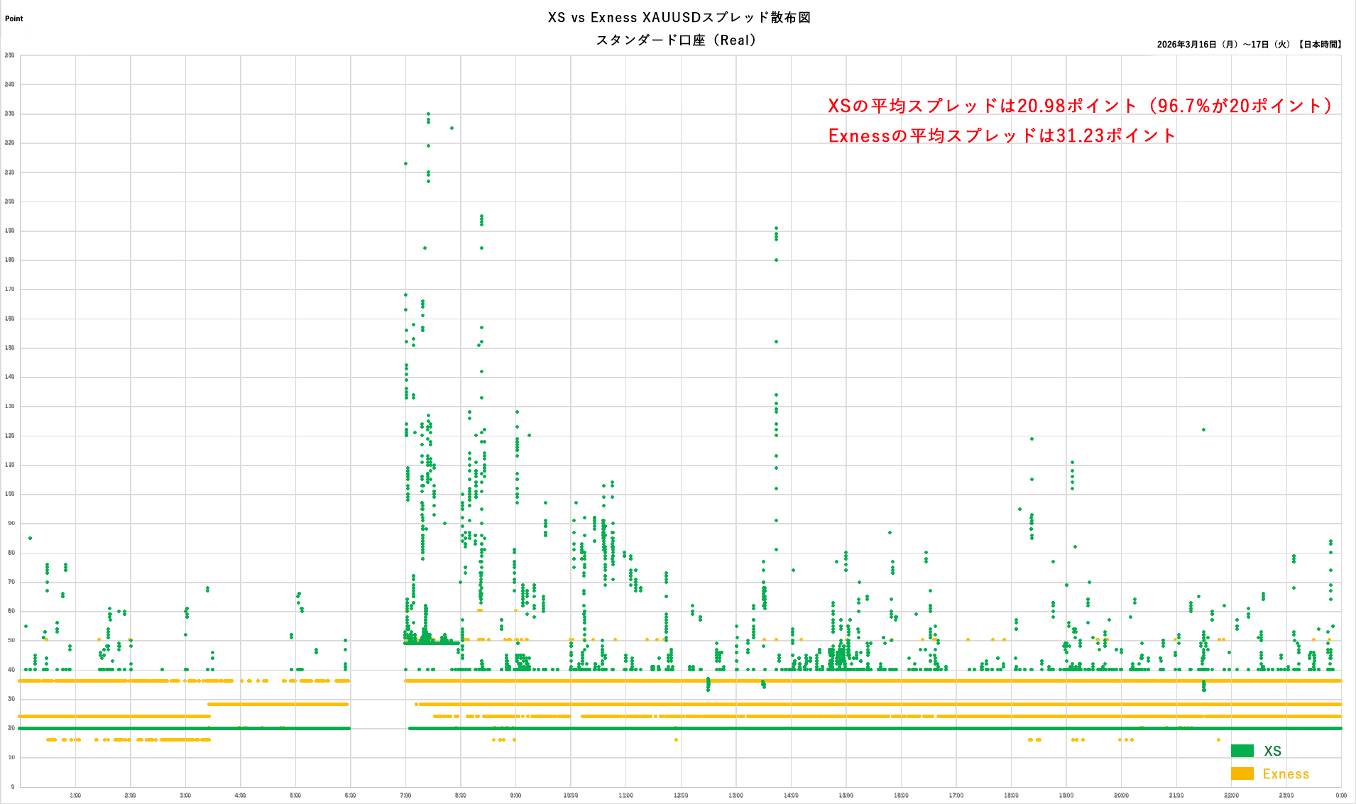
Task: Click the "9:00" time axis label
Action: [x=515, y=795]
